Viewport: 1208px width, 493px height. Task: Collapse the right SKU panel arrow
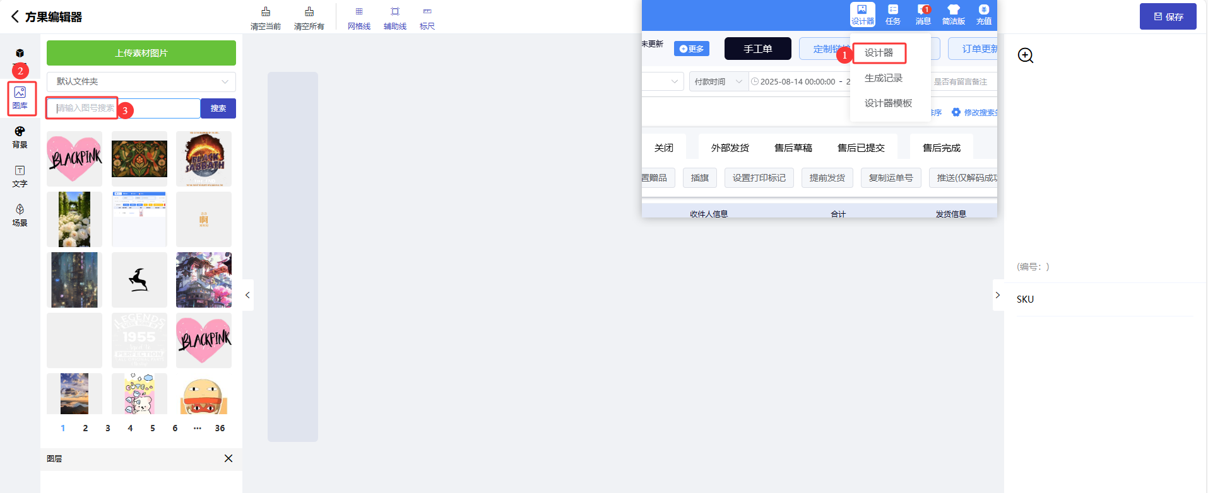(x=998, y=295)
